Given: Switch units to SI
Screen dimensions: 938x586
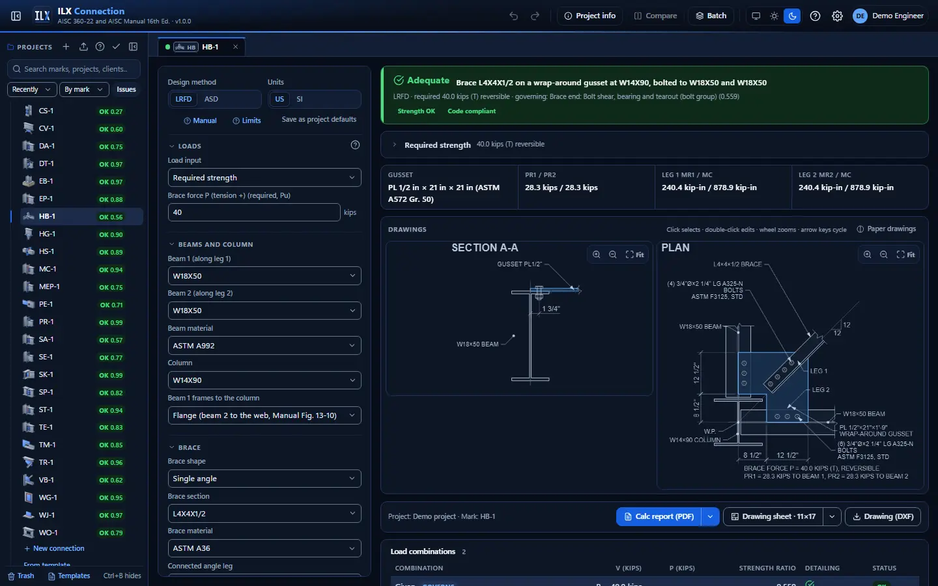Looking at the screenshot, I should coord(300,99).
